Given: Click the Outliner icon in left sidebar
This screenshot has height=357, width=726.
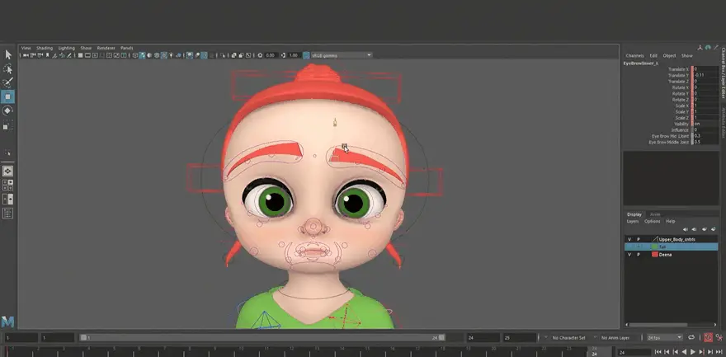Looking at the screenshot, I should pos(8,214).
